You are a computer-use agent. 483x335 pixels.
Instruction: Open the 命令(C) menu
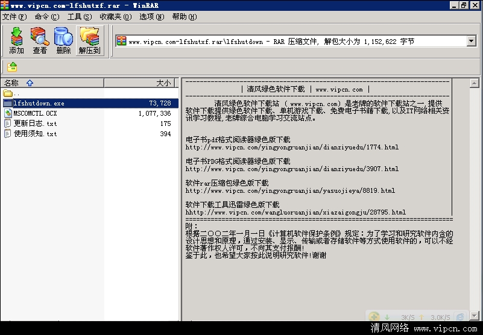pos(47,17)
